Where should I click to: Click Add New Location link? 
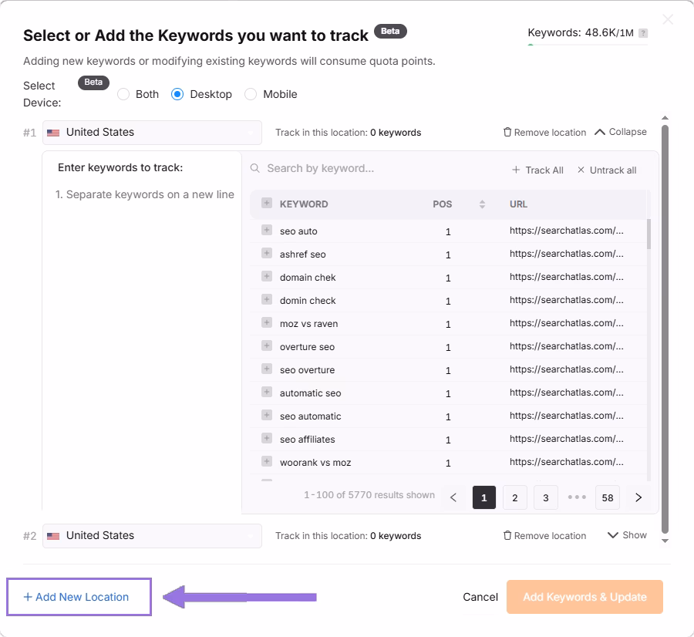click(76, 597)
